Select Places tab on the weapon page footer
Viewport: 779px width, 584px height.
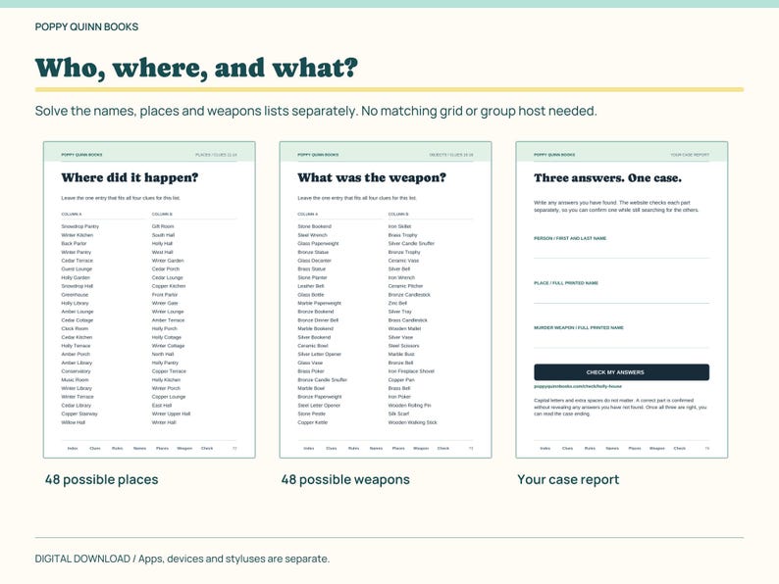pyautogui.click(x=398, y=448)
